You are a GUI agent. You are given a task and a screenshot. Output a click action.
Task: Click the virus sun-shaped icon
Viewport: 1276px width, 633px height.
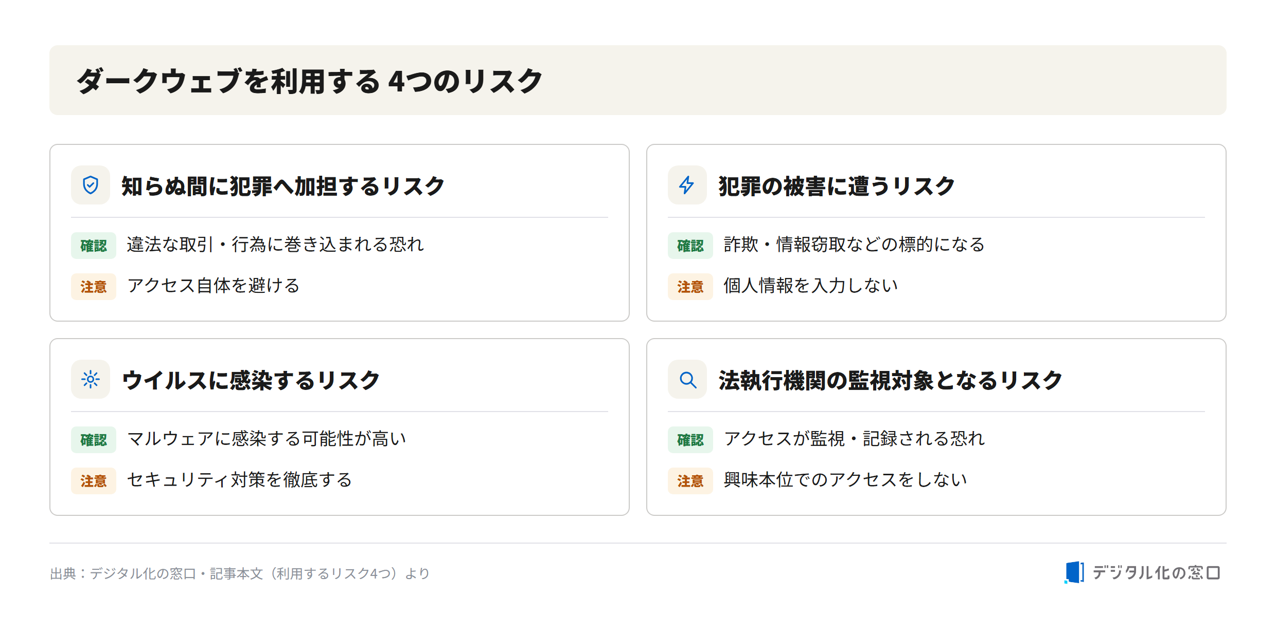click(x=91, y=380)
